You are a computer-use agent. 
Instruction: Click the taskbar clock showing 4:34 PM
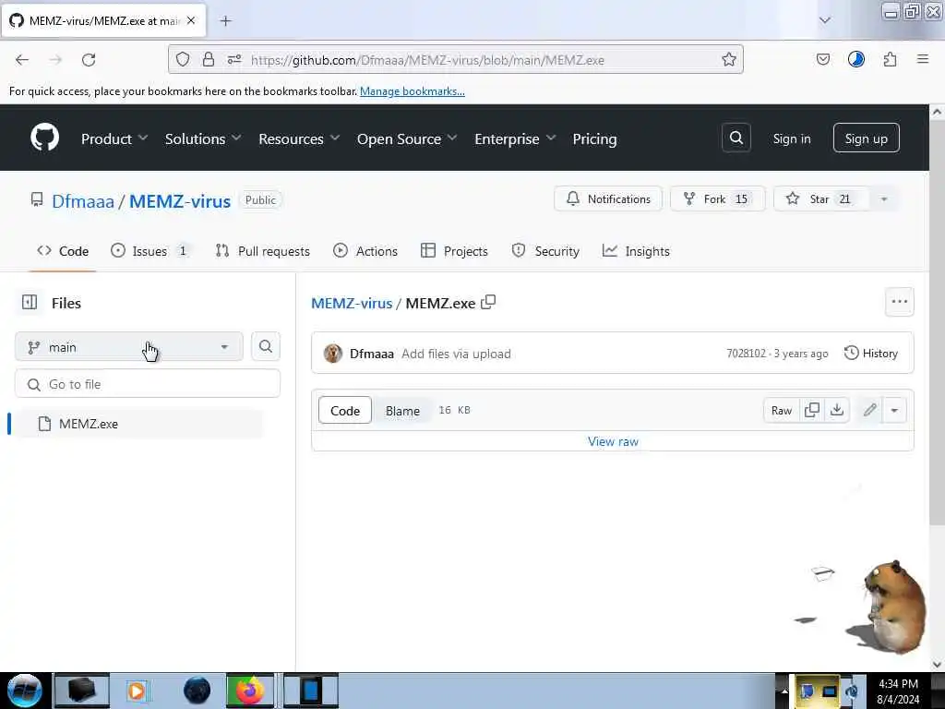[897, 691]
